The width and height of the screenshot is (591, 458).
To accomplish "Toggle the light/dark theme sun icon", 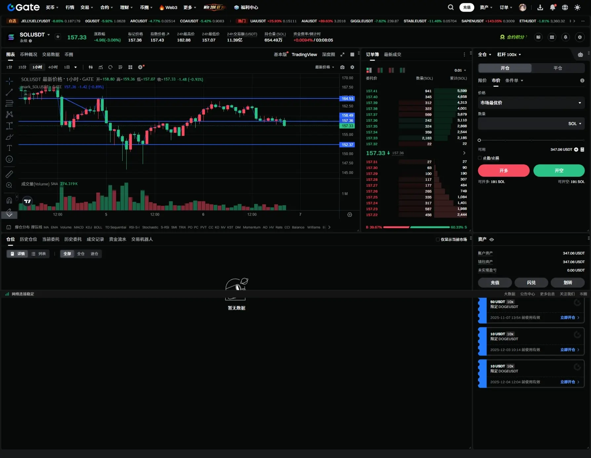I will 577,7.
